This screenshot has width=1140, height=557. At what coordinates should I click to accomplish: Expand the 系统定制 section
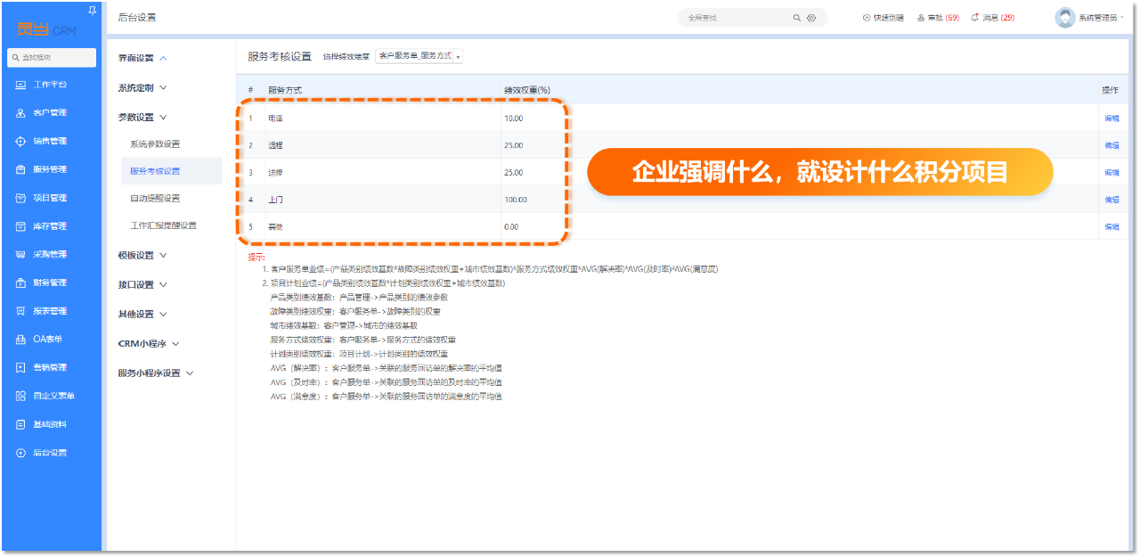click(x=142, y=88)
